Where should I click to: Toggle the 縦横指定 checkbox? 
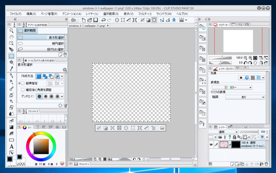23,83
